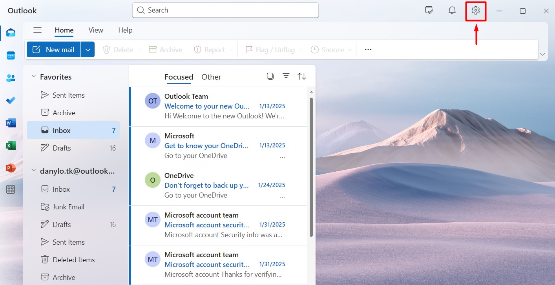
Task: Switch to View tab
Action: click(x=96, y=30)
